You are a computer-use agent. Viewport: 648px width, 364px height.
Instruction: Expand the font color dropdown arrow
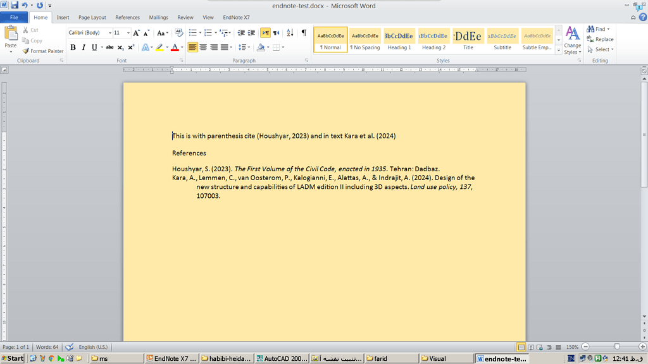click(182, 47)
